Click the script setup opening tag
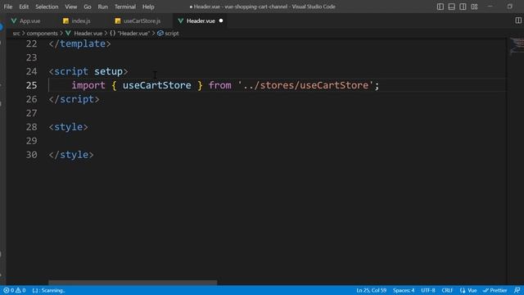This screenshot has width=524, height=295. pyautogui.click(x=88, y=71)
